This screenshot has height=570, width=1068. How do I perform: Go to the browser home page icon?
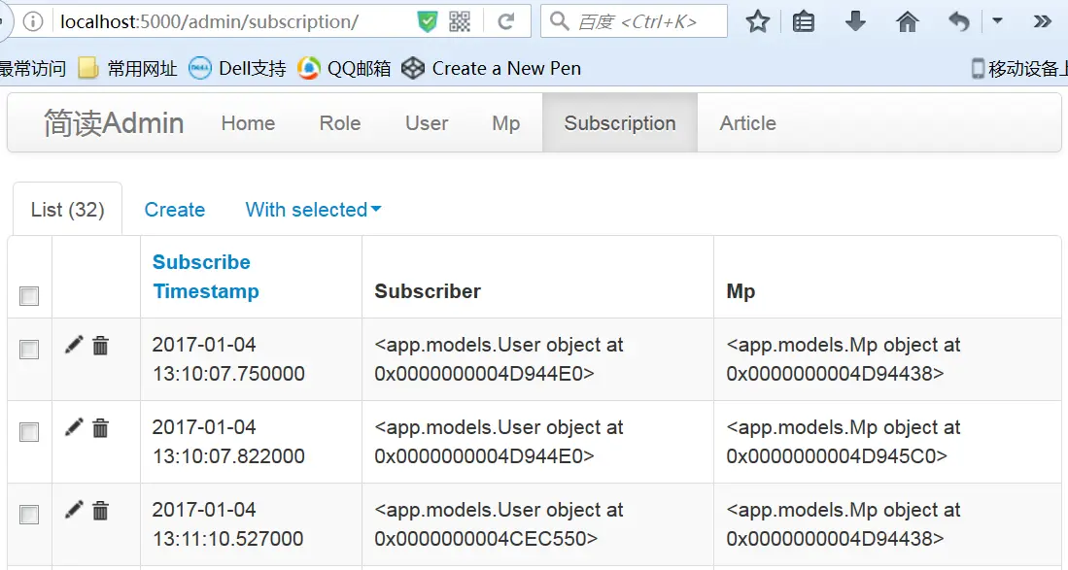[908, 21]
